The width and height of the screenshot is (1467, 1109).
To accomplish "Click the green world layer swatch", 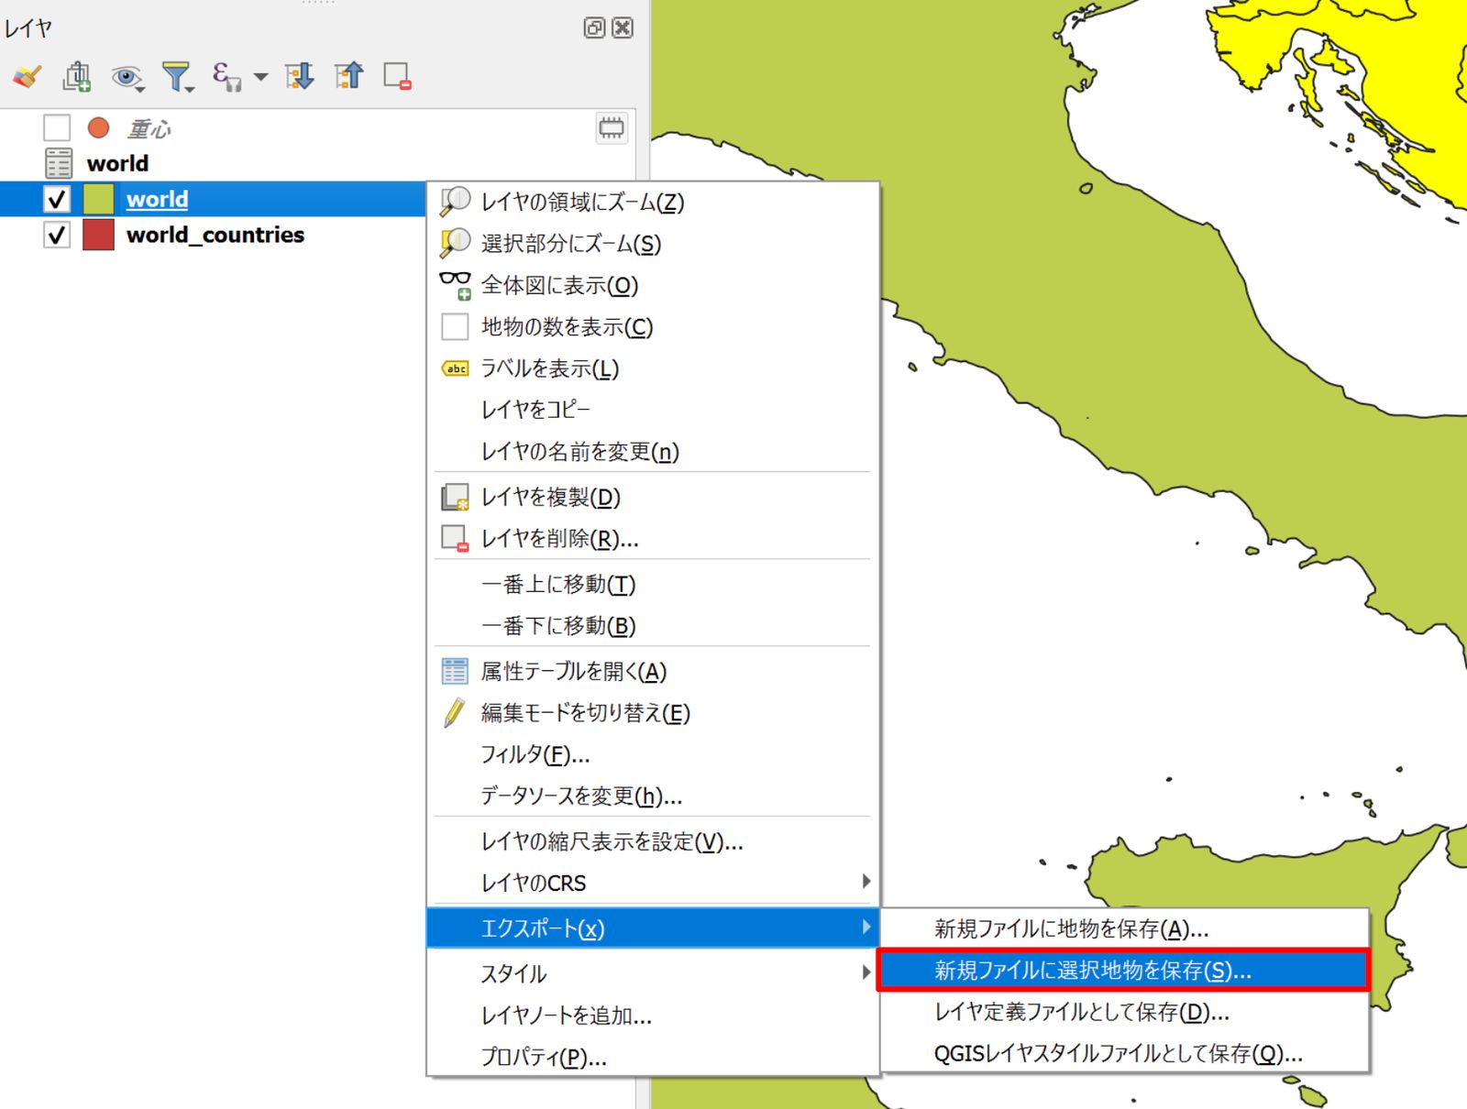I will coord(99,199).
